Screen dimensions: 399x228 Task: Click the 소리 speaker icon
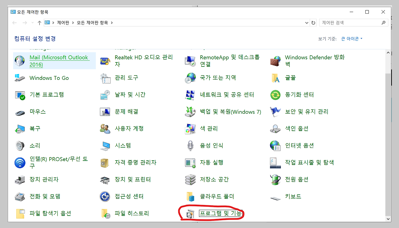coord(20,146)
